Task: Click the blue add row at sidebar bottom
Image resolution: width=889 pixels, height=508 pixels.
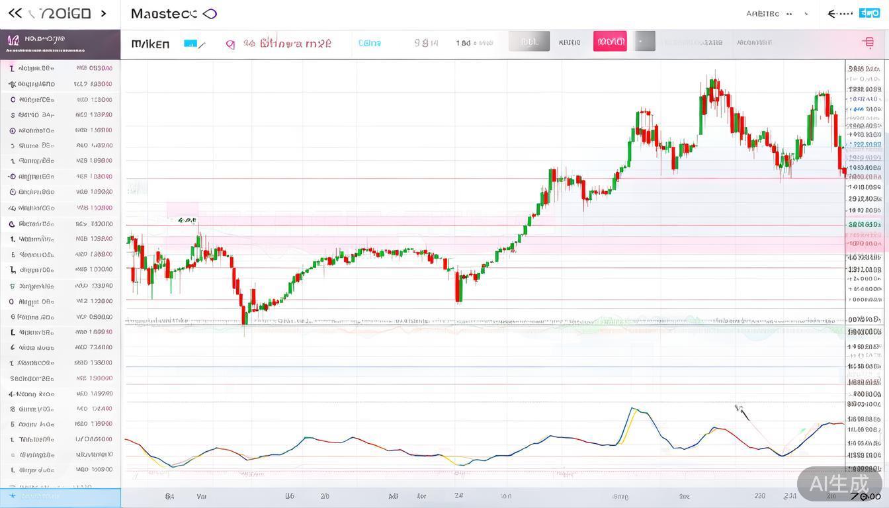Action: pyautogui.click(x=60, y=496)
